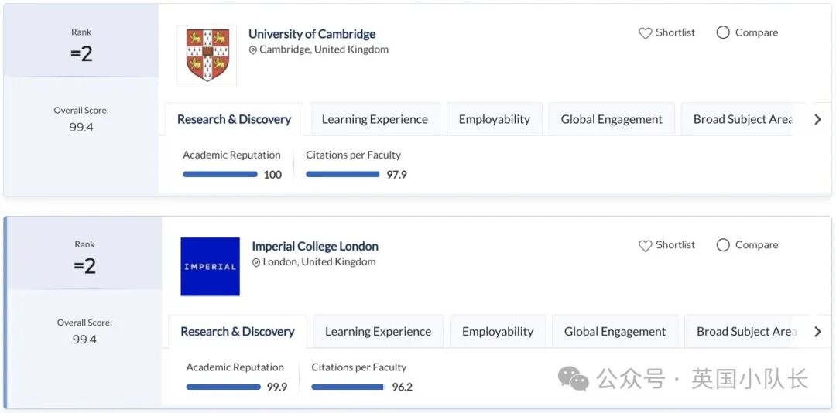Click Imperial's Citations per Faculty score bar
The image size is (836, 413).
348,387
